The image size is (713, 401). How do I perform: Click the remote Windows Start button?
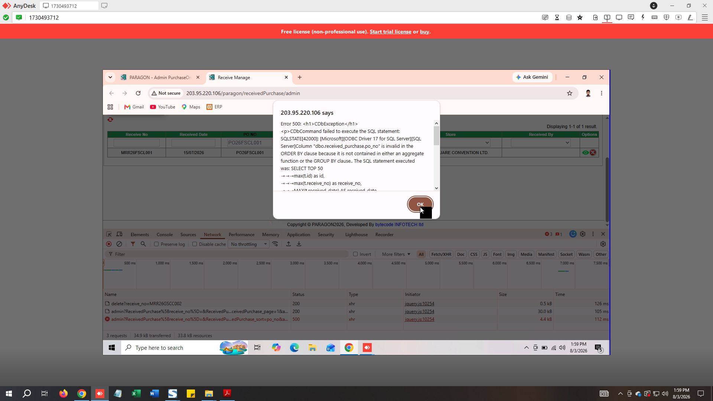tap(112, 348)
